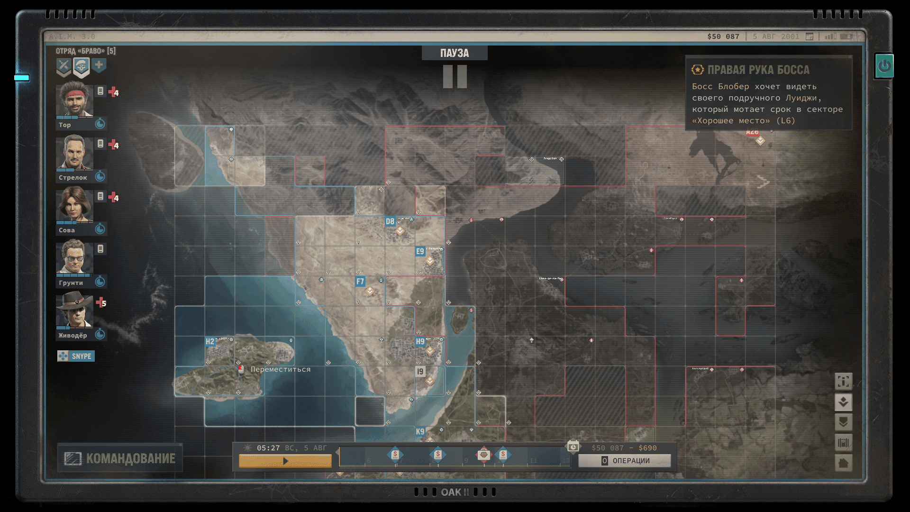Click the plus icon to add a squad

tap(99, 65)
